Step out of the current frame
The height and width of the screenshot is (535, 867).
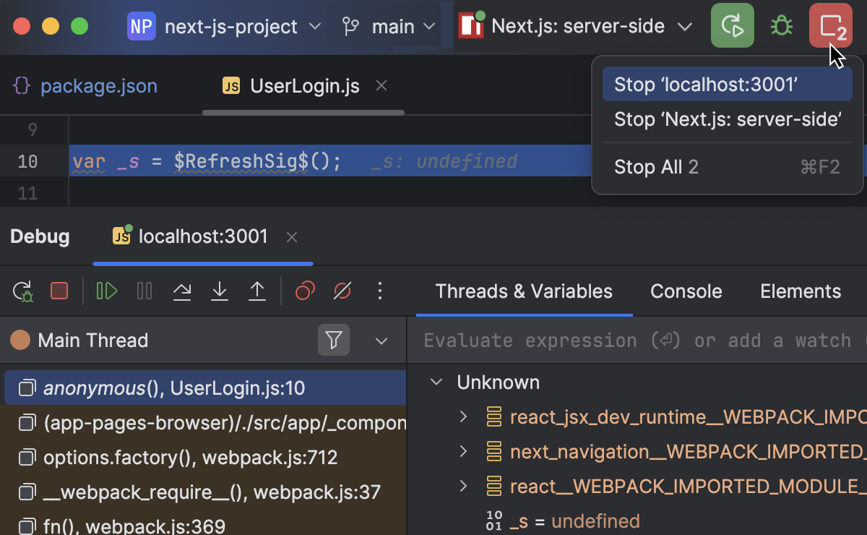click(257, 291)
